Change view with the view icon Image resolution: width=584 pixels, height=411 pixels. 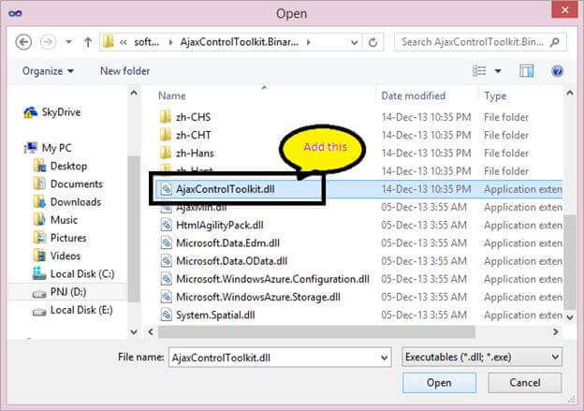click(479, 71)
